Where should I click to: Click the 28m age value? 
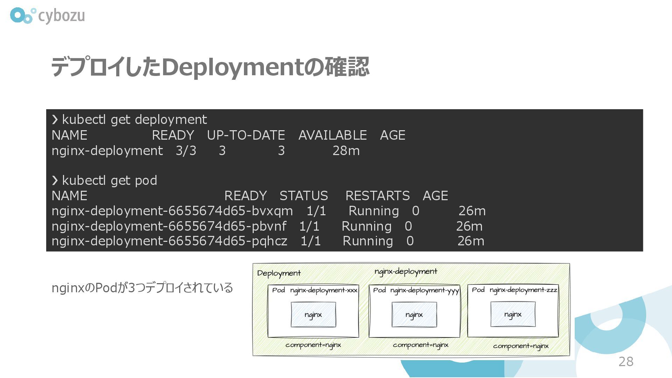346,151
